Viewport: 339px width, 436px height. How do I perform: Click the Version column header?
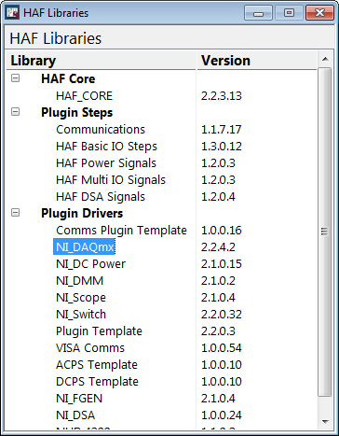click(x=257, y=61)
